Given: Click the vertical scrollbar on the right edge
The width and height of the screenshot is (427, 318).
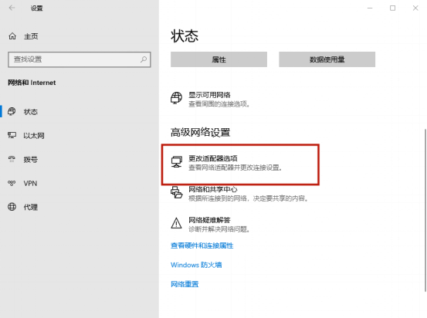Looking at the screenshot, I should (x=425, y=210).
